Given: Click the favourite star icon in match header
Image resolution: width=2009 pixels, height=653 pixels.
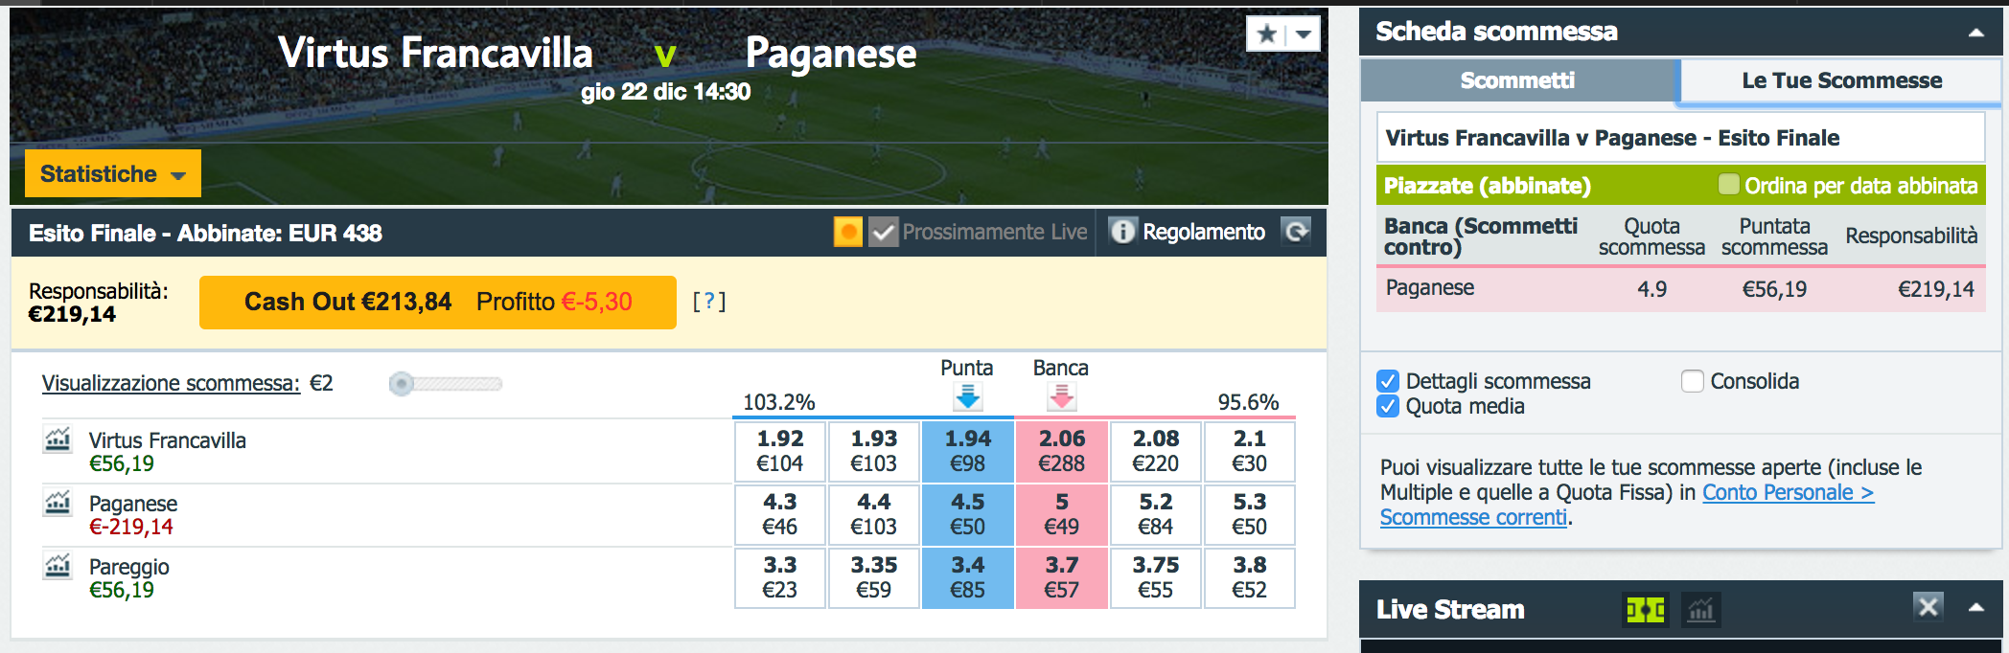Looking at the screenshot, I should (1266, 34).
